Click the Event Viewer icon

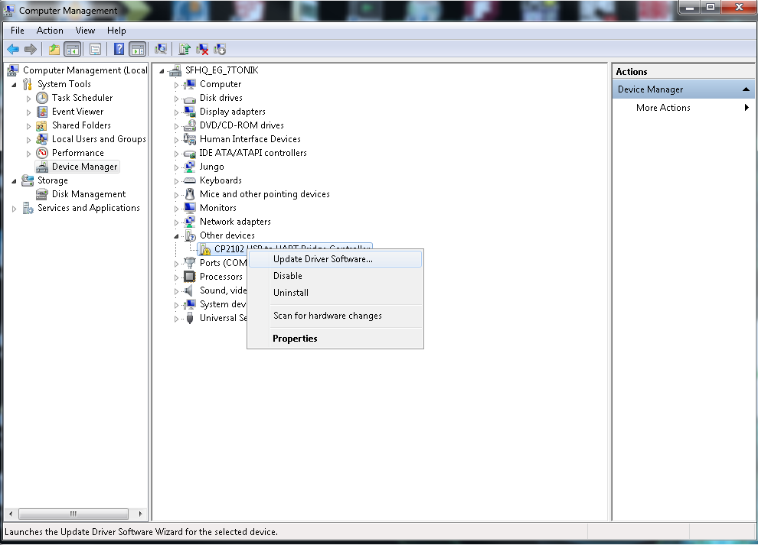tap(42, 112)
